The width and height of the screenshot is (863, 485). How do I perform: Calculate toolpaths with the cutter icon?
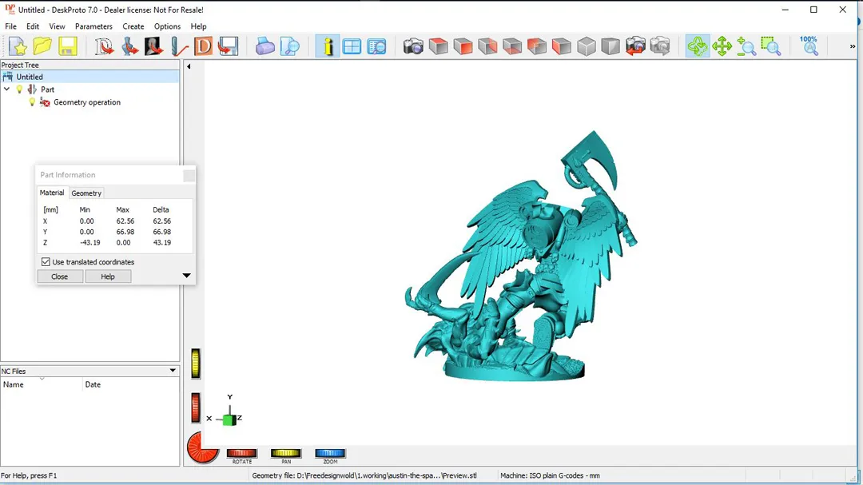tap(178, 46)
